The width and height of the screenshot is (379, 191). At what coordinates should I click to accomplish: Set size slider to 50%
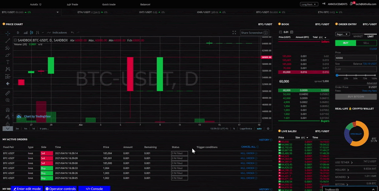click(355, 75)
